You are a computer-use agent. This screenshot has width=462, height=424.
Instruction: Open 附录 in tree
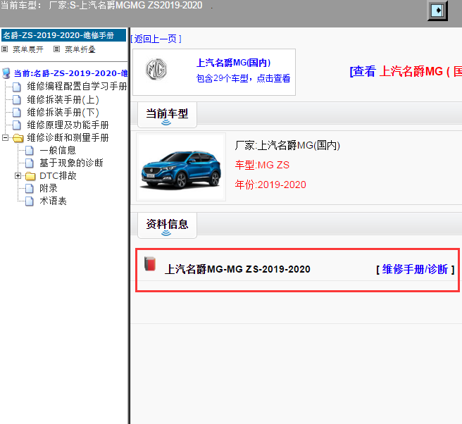[49, 188]
